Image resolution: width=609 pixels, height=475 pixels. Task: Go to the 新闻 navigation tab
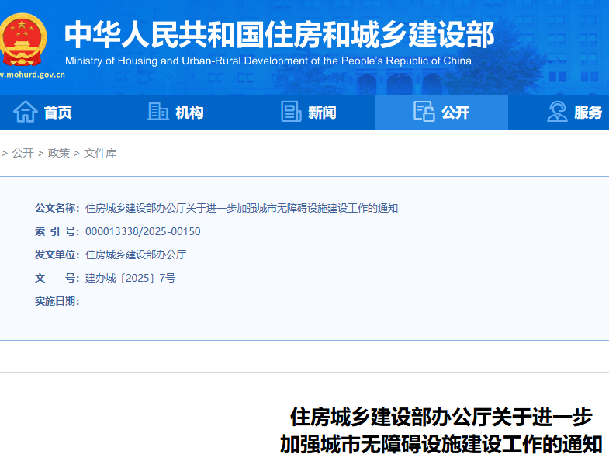[x=309, y=112]
